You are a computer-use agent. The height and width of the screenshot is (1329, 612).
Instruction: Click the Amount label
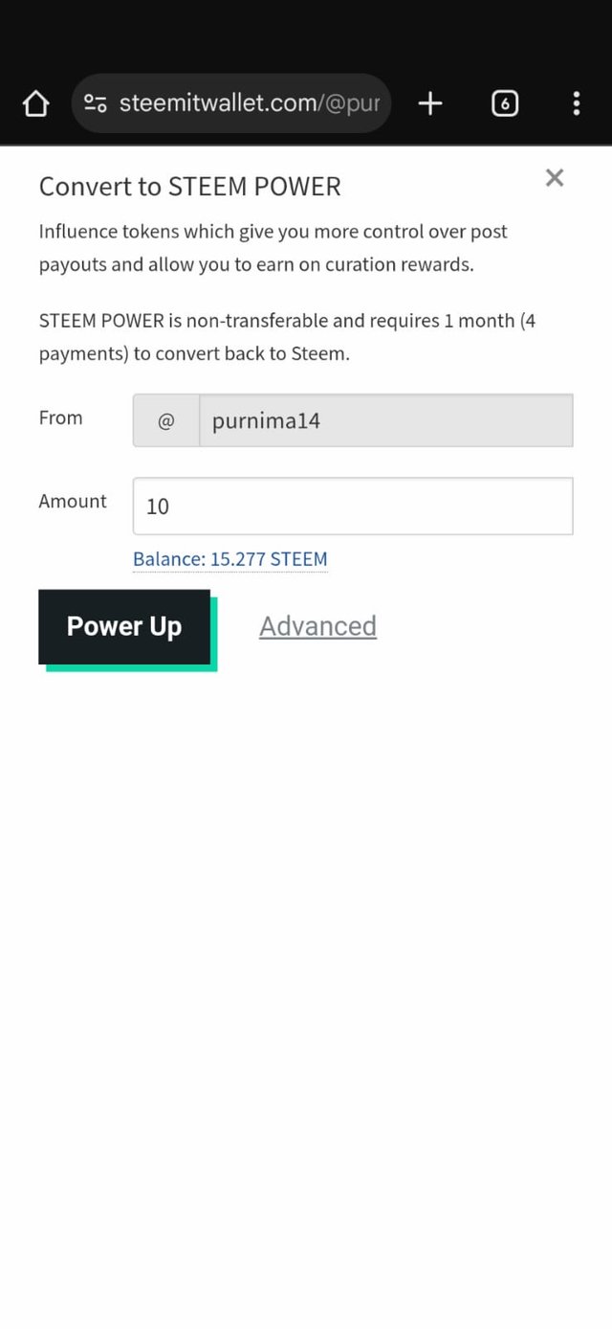coord(73,501)
